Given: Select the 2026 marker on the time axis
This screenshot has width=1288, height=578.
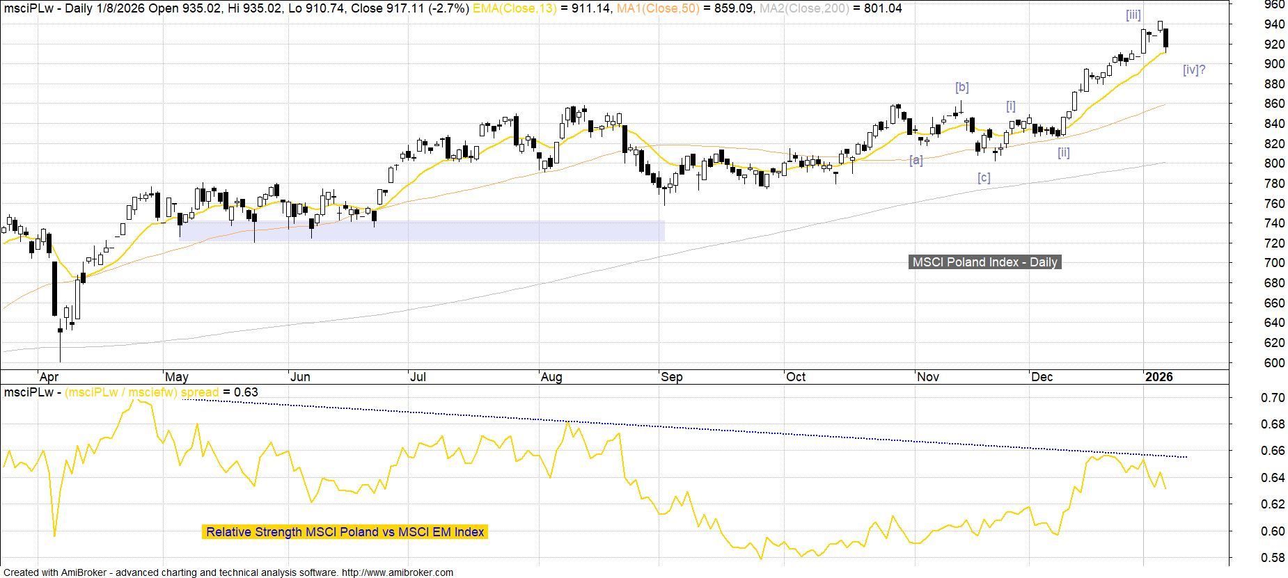Looking at the screenshot, I should [x=1159, y=377].
